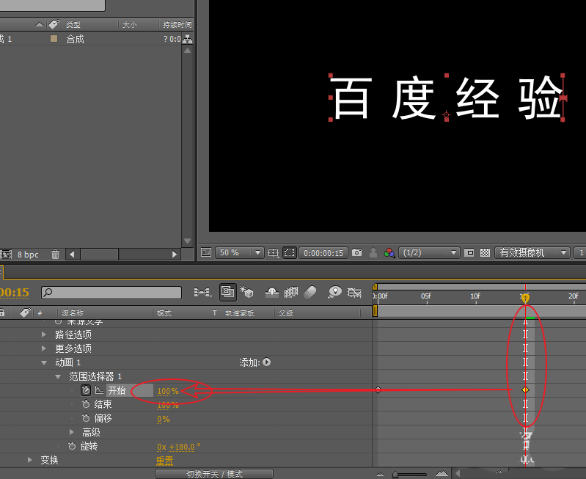
Task: Click the Show Snapshot person icon
Action: tap(373, 253)
